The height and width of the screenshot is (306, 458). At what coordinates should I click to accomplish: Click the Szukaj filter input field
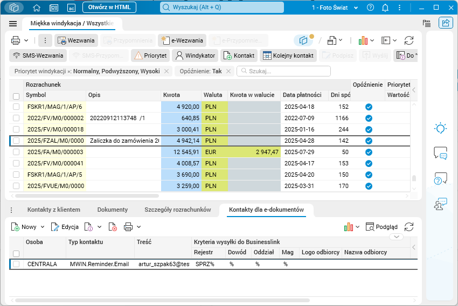coord(283,71)
